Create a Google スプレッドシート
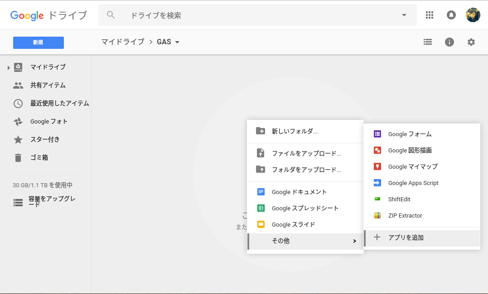Image resolution: width=488 pixels, height=294 pixels. click(305, 208)
